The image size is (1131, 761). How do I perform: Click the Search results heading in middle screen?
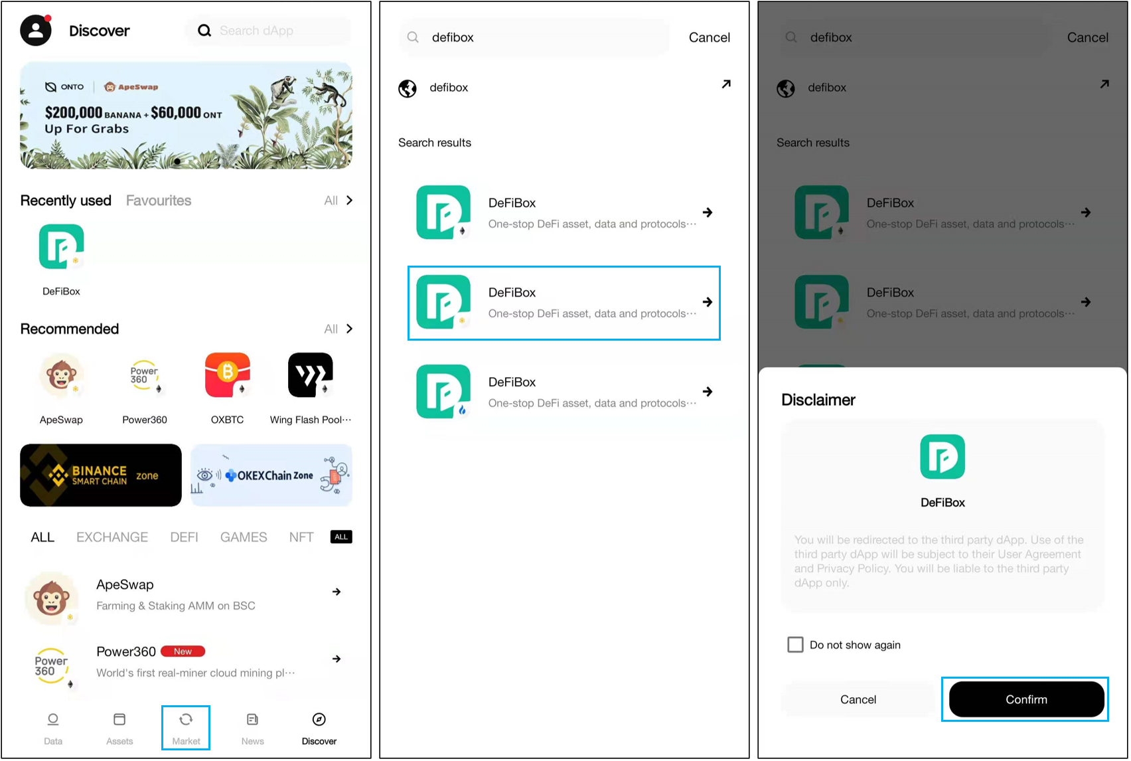pyautogui.click(x=435, y=143)
